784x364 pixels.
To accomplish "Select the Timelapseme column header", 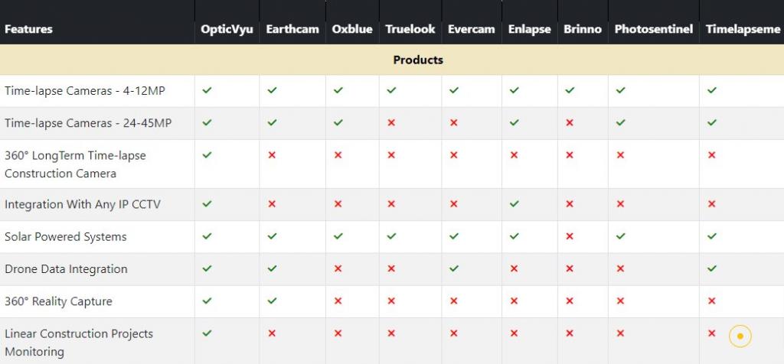I will [743, 29].
